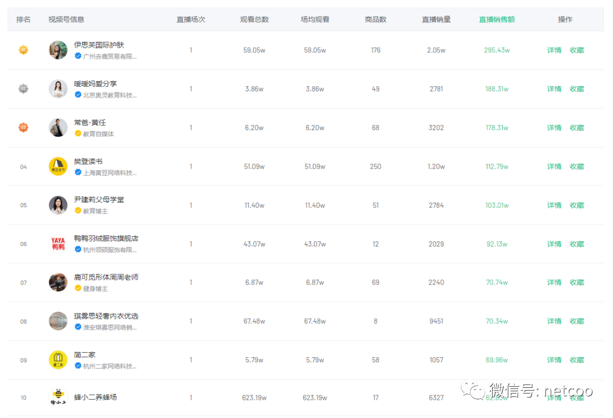Click the 观看总数 column header

(x=254, y=19)
